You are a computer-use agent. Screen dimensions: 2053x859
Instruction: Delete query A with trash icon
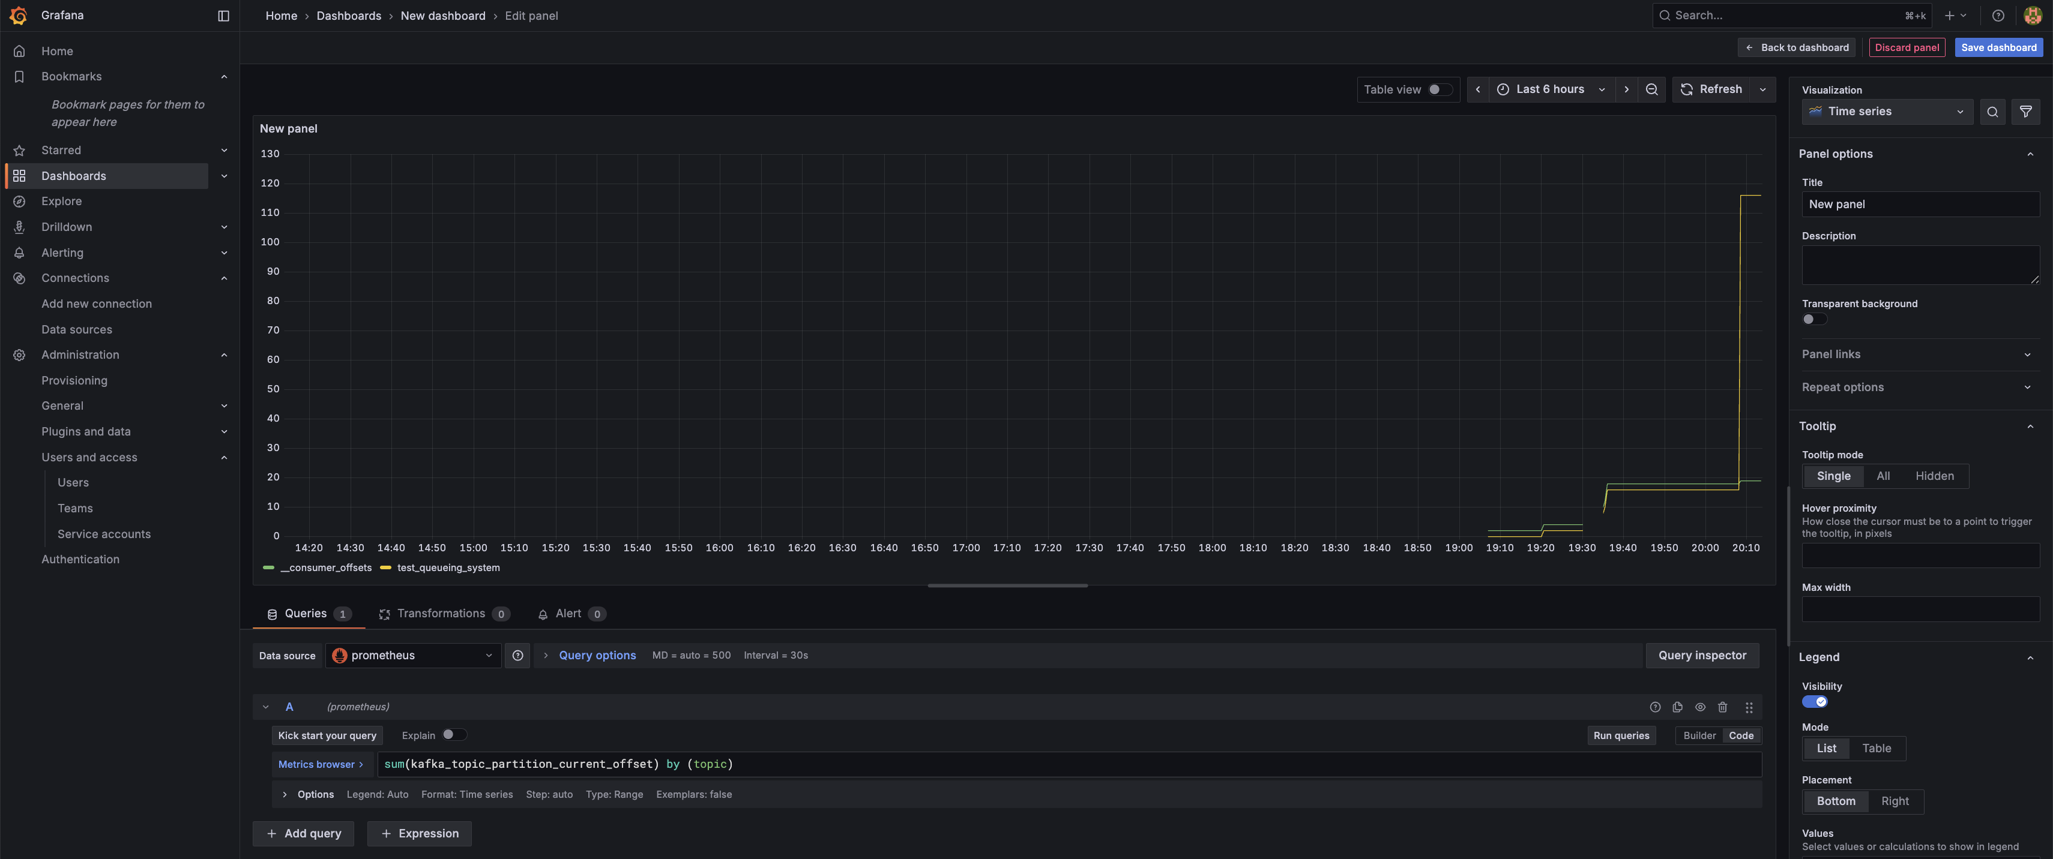point(1722,707)
